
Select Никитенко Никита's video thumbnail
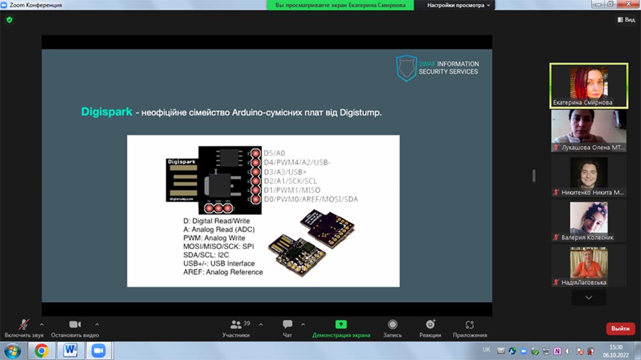click(589, 176)
